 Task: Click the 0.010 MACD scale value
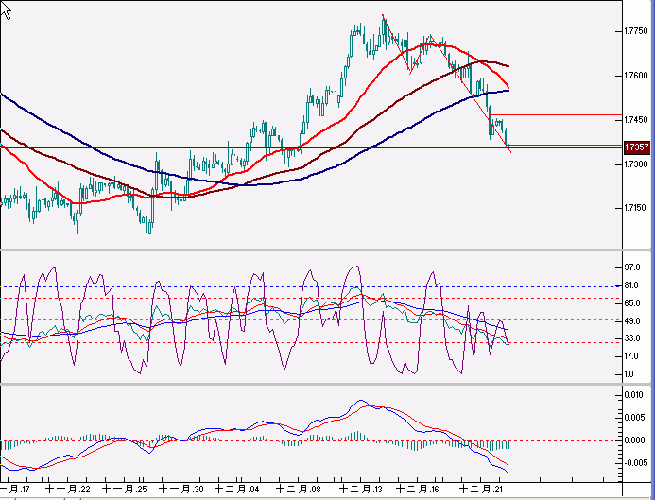coord(634,395)
